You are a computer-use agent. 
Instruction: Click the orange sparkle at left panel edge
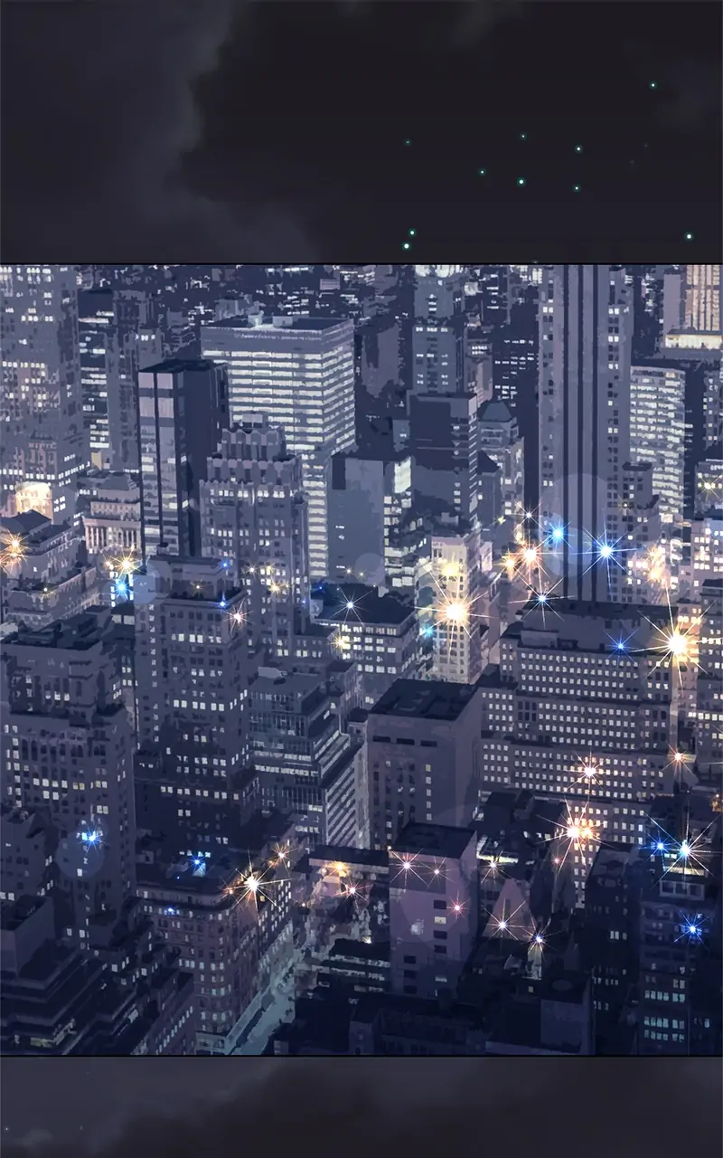11,546
